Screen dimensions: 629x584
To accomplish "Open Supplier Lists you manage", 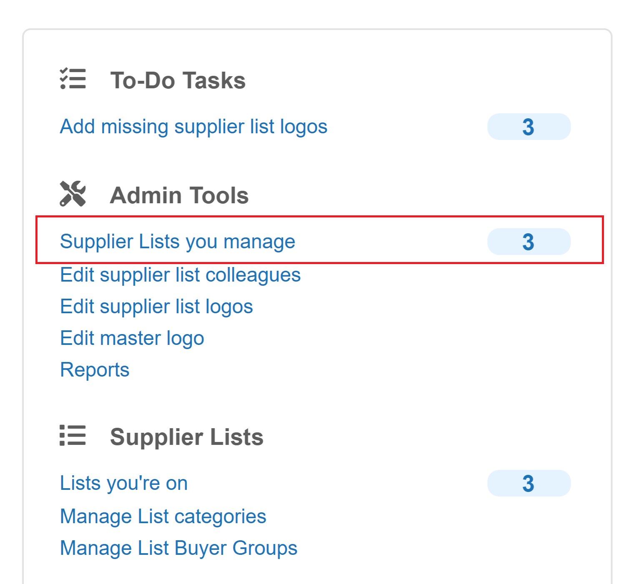I will click(x=178, y=242).
